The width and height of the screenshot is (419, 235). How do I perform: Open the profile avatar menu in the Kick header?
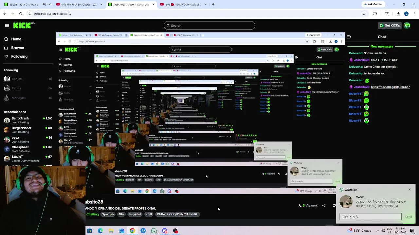click(x=407, y=25)
